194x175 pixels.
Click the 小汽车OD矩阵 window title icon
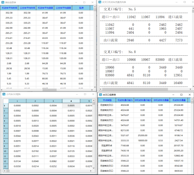click(4, 94)
